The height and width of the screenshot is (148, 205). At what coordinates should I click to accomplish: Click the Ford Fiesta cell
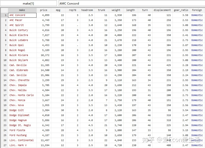tap(22, 130)
